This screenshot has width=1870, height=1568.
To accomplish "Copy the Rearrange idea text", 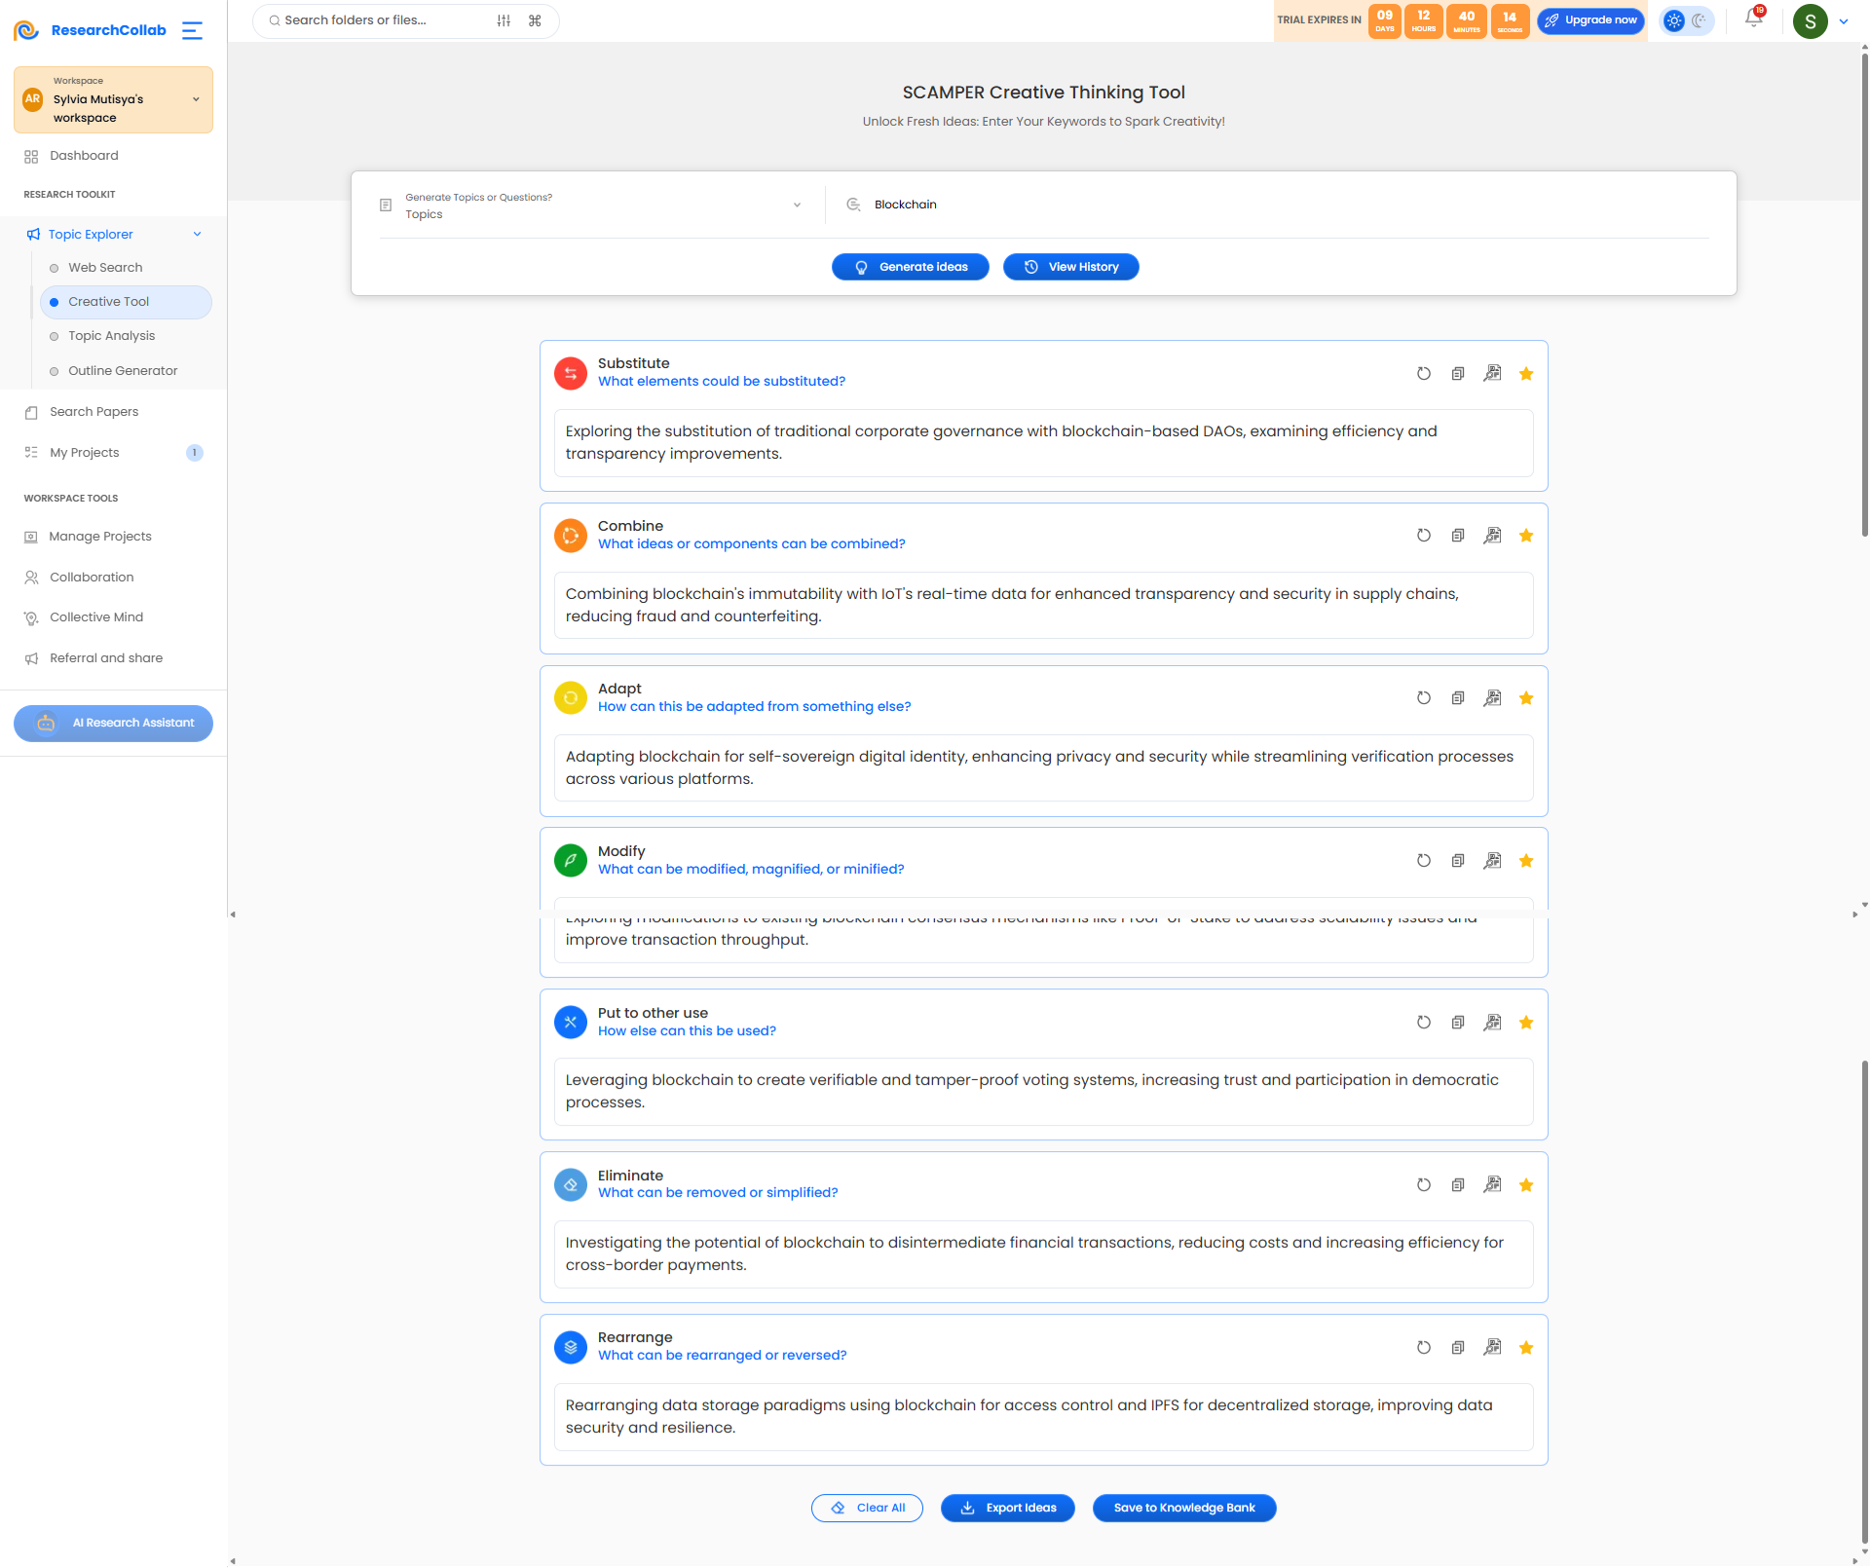I will (1457, 1348).
